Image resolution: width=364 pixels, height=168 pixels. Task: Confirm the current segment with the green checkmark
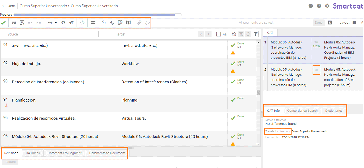coord(3,23)
